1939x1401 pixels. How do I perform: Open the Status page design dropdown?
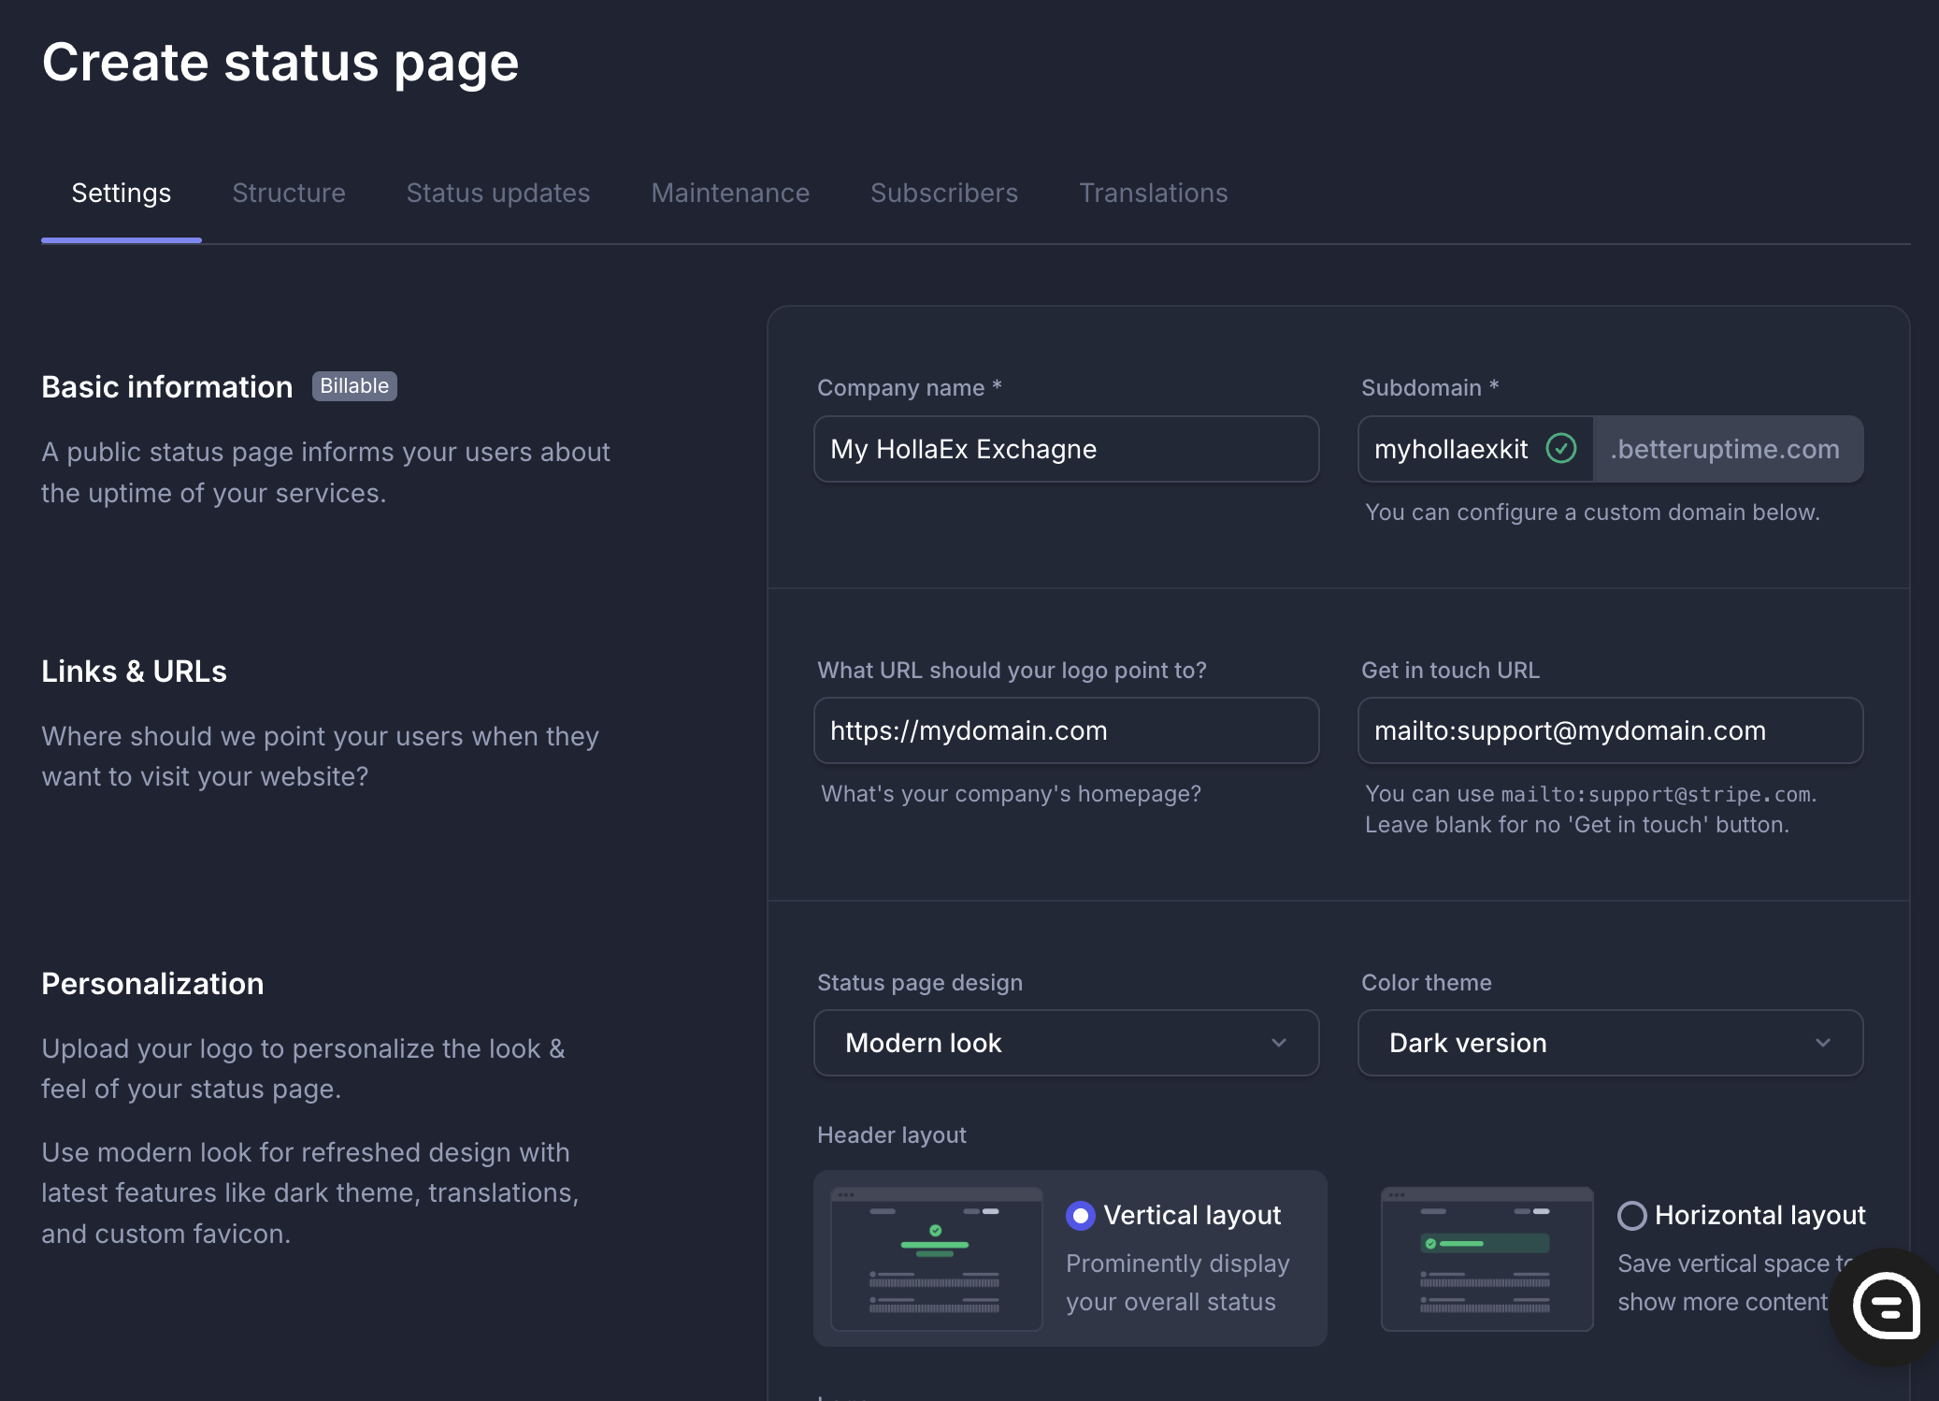point(1047,1043)
